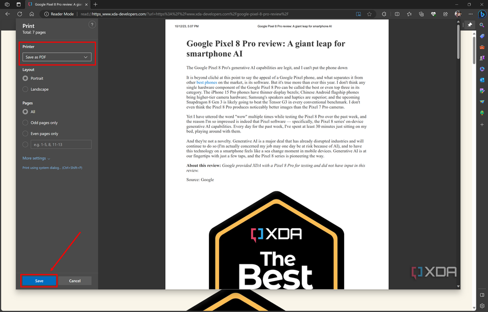Click the Reader Mode indicator in address bar
This screenshot has height=312, width=488.
click(59, 14)
